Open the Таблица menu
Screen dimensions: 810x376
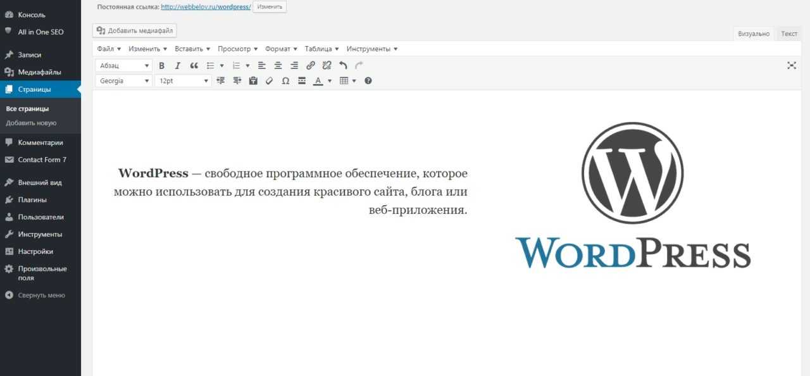pos(320,49)
